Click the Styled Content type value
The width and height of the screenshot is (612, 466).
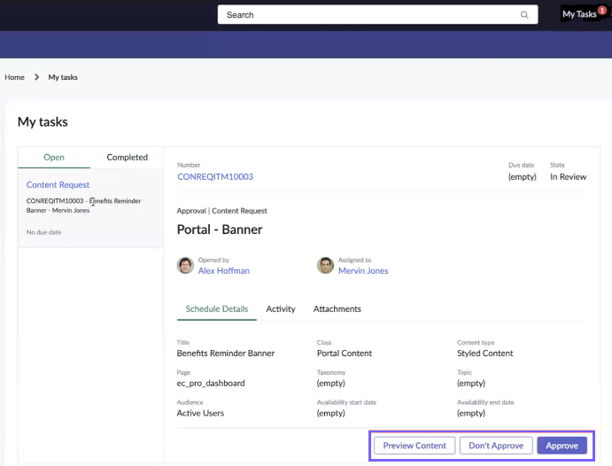click(484, 353)
